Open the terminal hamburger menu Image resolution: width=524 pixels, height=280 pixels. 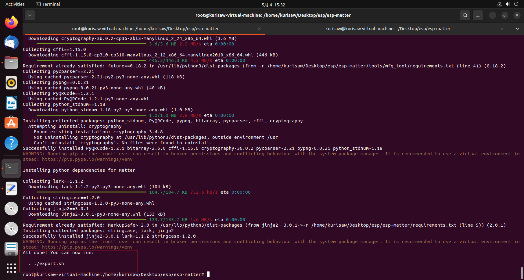pos(478,15)
